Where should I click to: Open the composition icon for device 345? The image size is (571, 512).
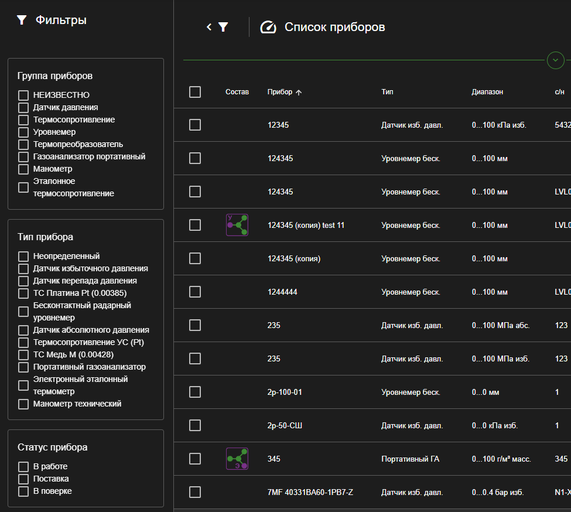[237, 459]
